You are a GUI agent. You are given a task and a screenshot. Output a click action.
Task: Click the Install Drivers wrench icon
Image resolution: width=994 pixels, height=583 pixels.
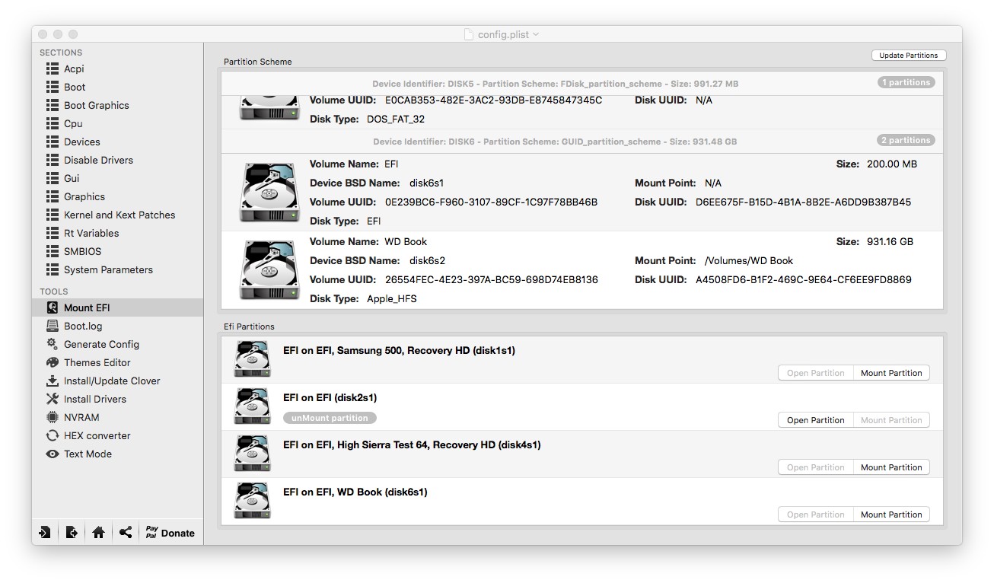53,399
